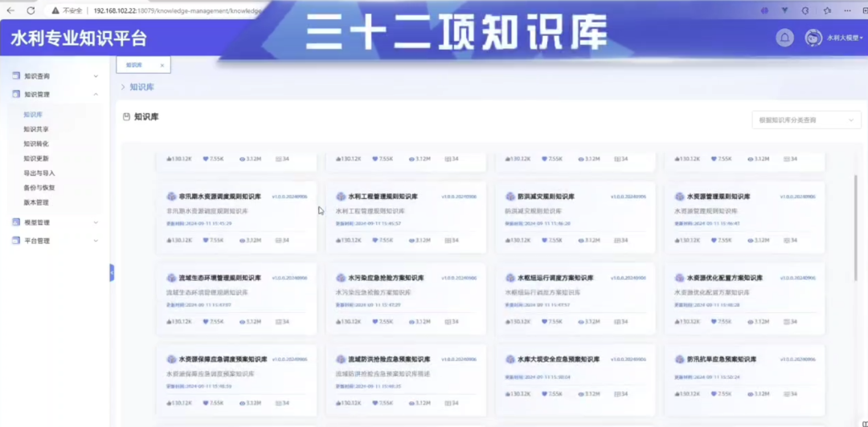Image resolution: width=868 pixels, height=427 pixels.
Task: Click the eye views icon on 防汛抗旱应急预案知识库
Action: (751, 394)
